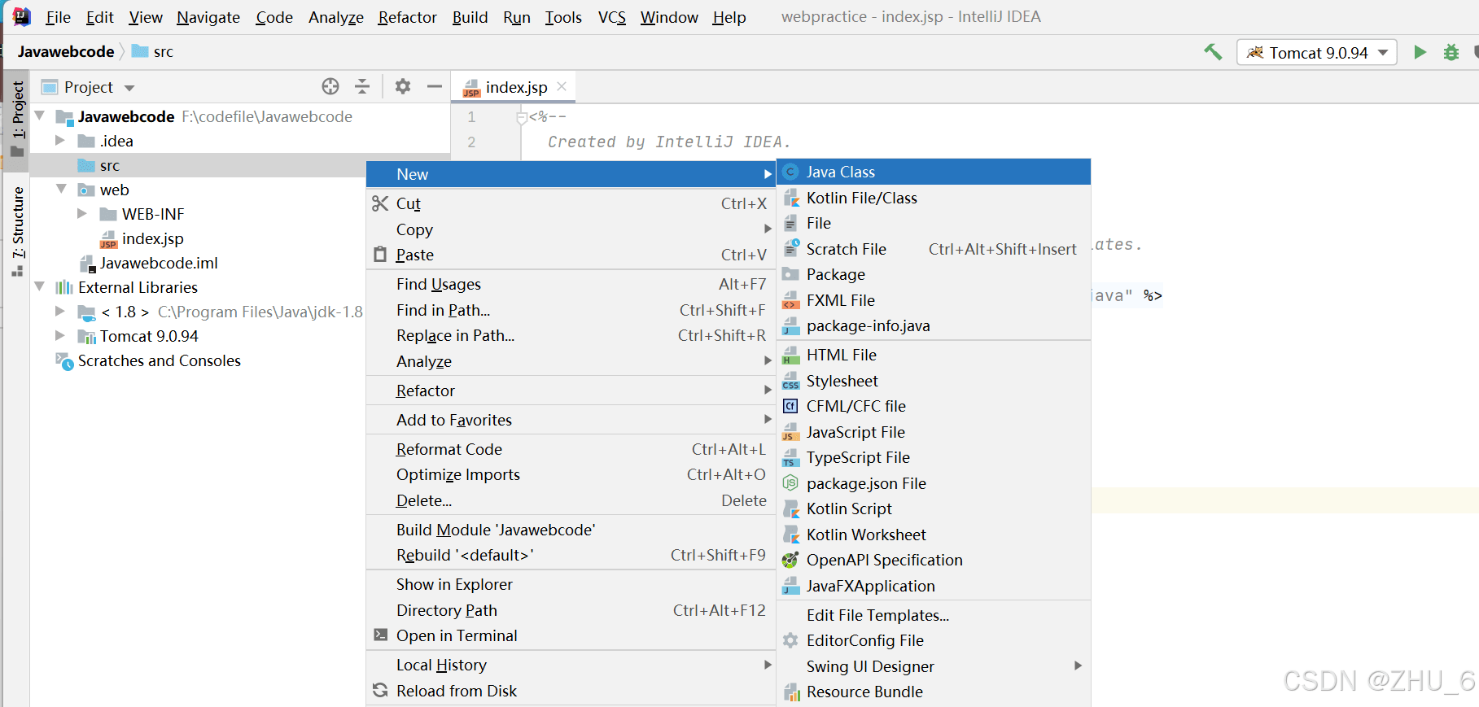Image resolution: width=1479 pixels, height=707 pixels.
Task: Open the Tomcat 9.0.94 run configuration dropdown
Action: pos(1317,52)
